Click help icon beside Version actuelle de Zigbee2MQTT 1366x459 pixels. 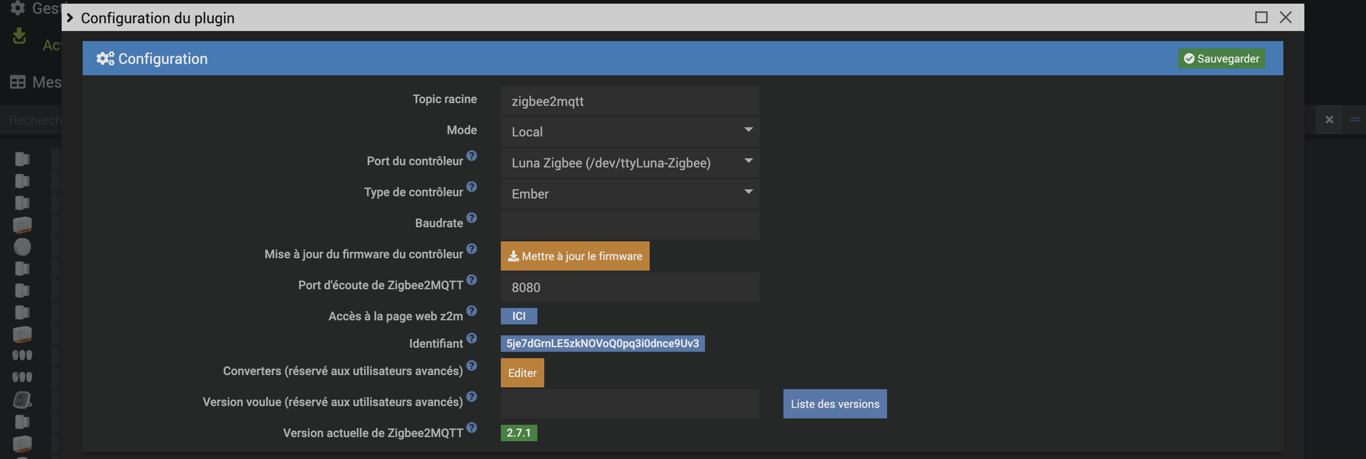[472, 428]
